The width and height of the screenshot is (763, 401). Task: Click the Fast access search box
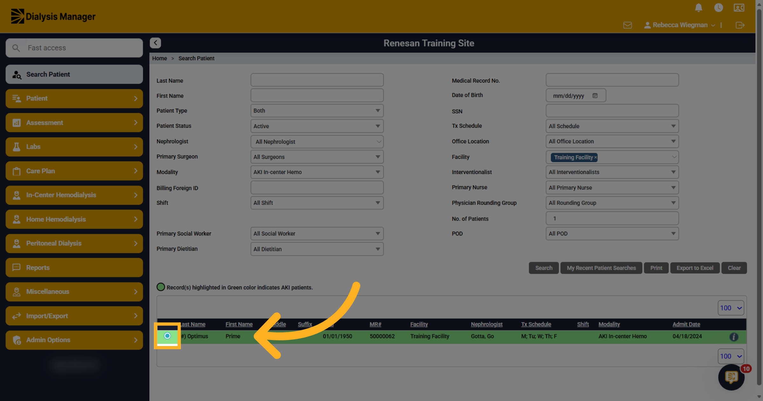click(74, 48)
